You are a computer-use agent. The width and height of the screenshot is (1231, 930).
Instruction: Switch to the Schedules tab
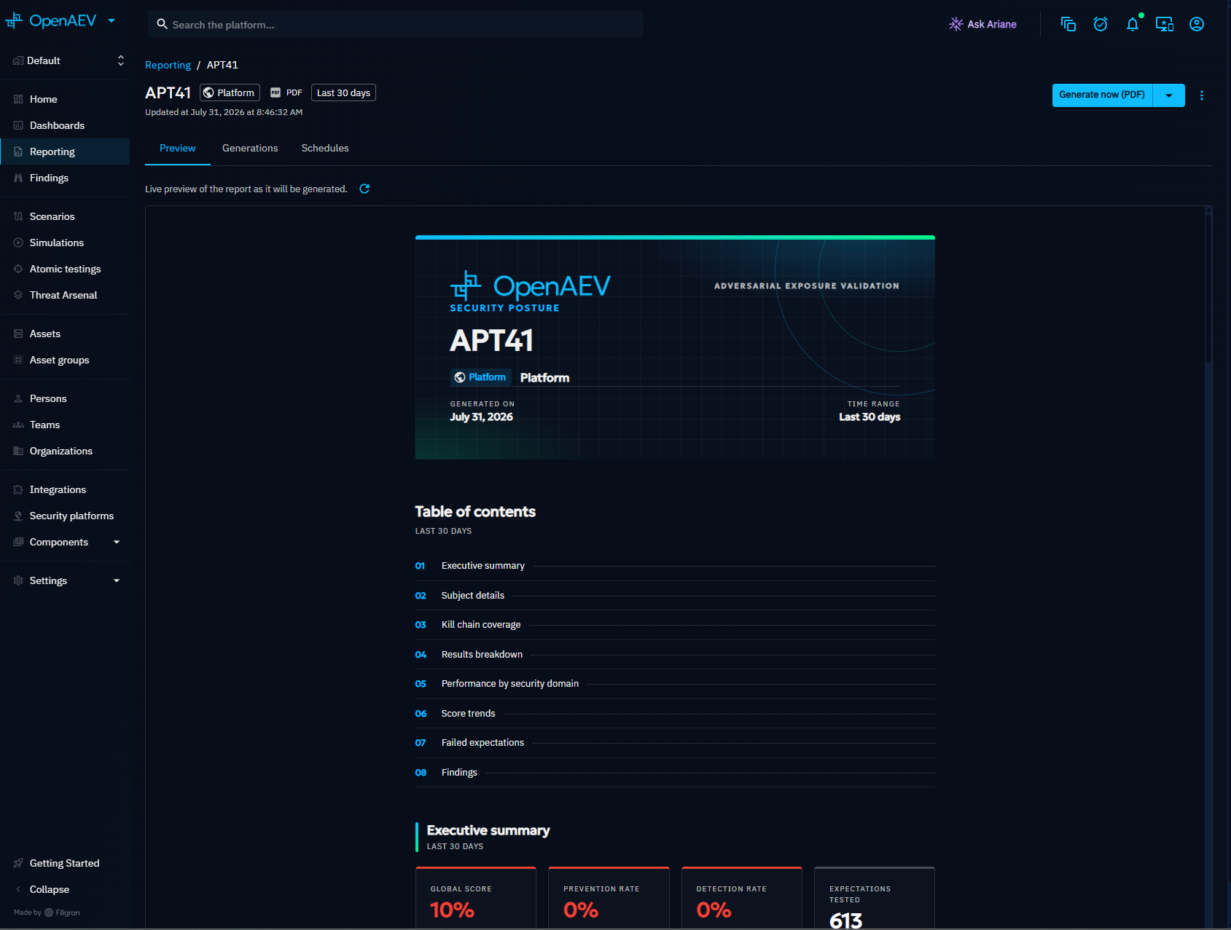(325, 148)
